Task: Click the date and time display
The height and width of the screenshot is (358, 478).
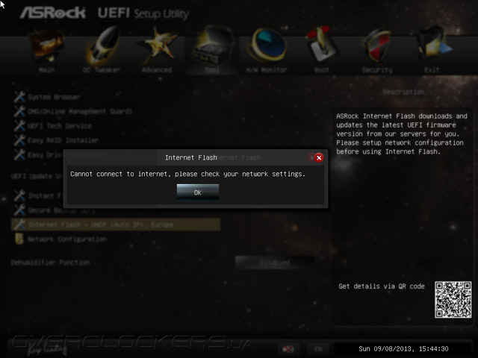Action: coord(403,349)
